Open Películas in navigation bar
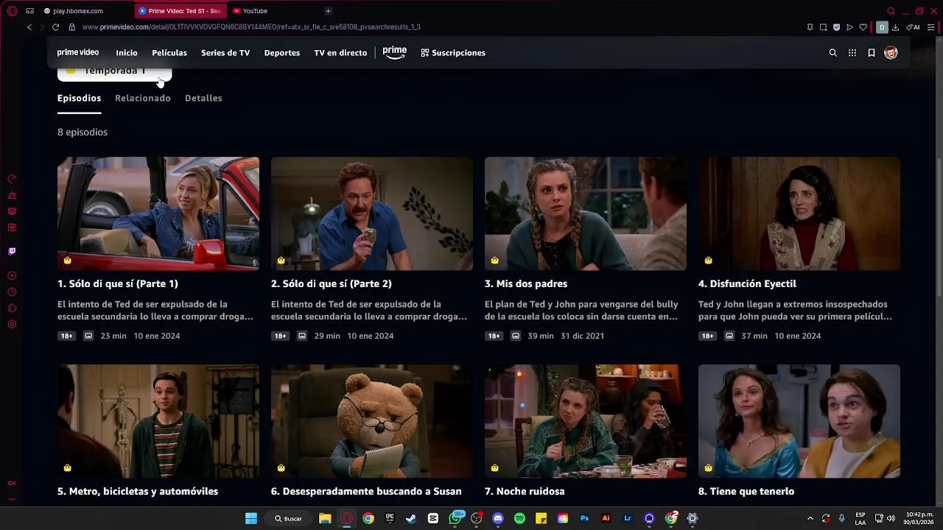943x530 pixels. tap(169, 53)
